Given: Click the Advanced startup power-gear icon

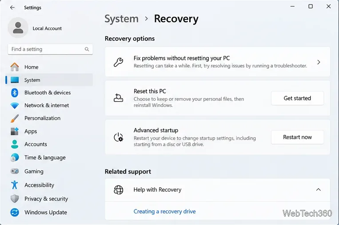Looking at the screenshot, I should click(x=119, y=137).
